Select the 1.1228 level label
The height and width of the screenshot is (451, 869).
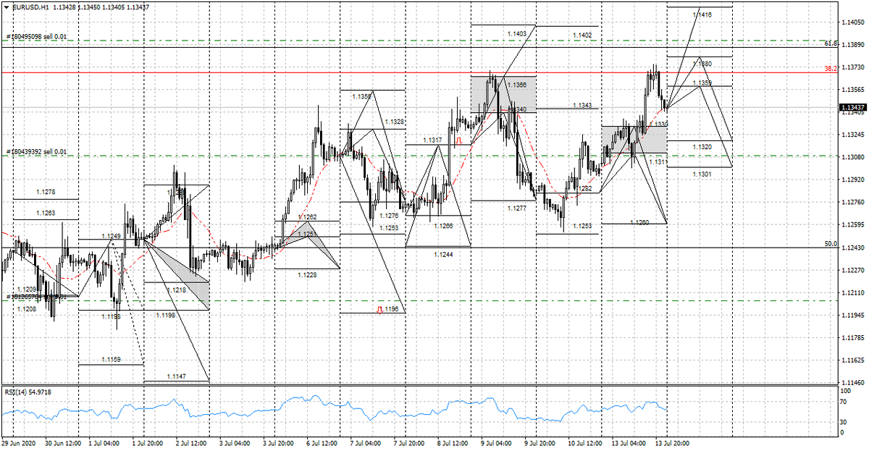coord(306,274)
